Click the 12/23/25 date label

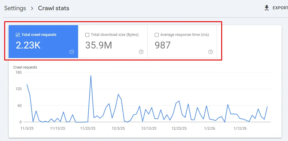179,128
